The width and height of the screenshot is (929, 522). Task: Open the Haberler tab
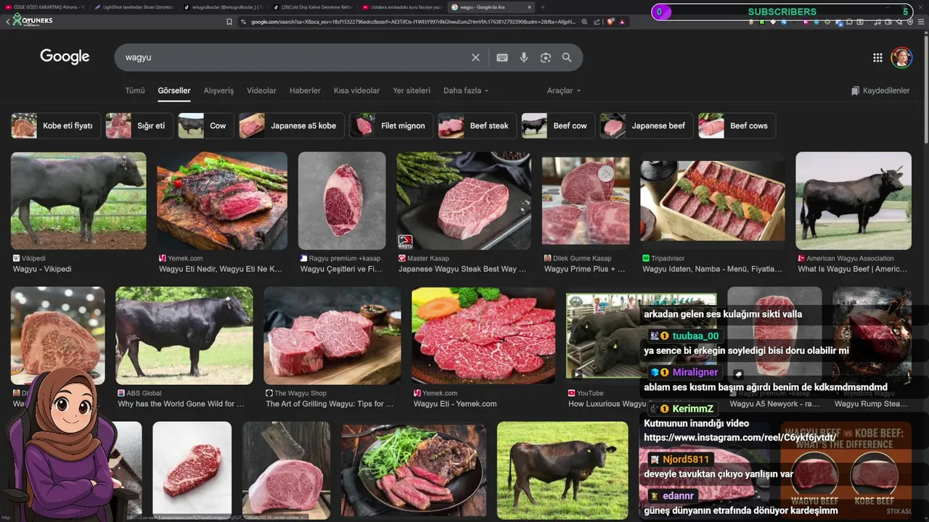click(305, 91)
